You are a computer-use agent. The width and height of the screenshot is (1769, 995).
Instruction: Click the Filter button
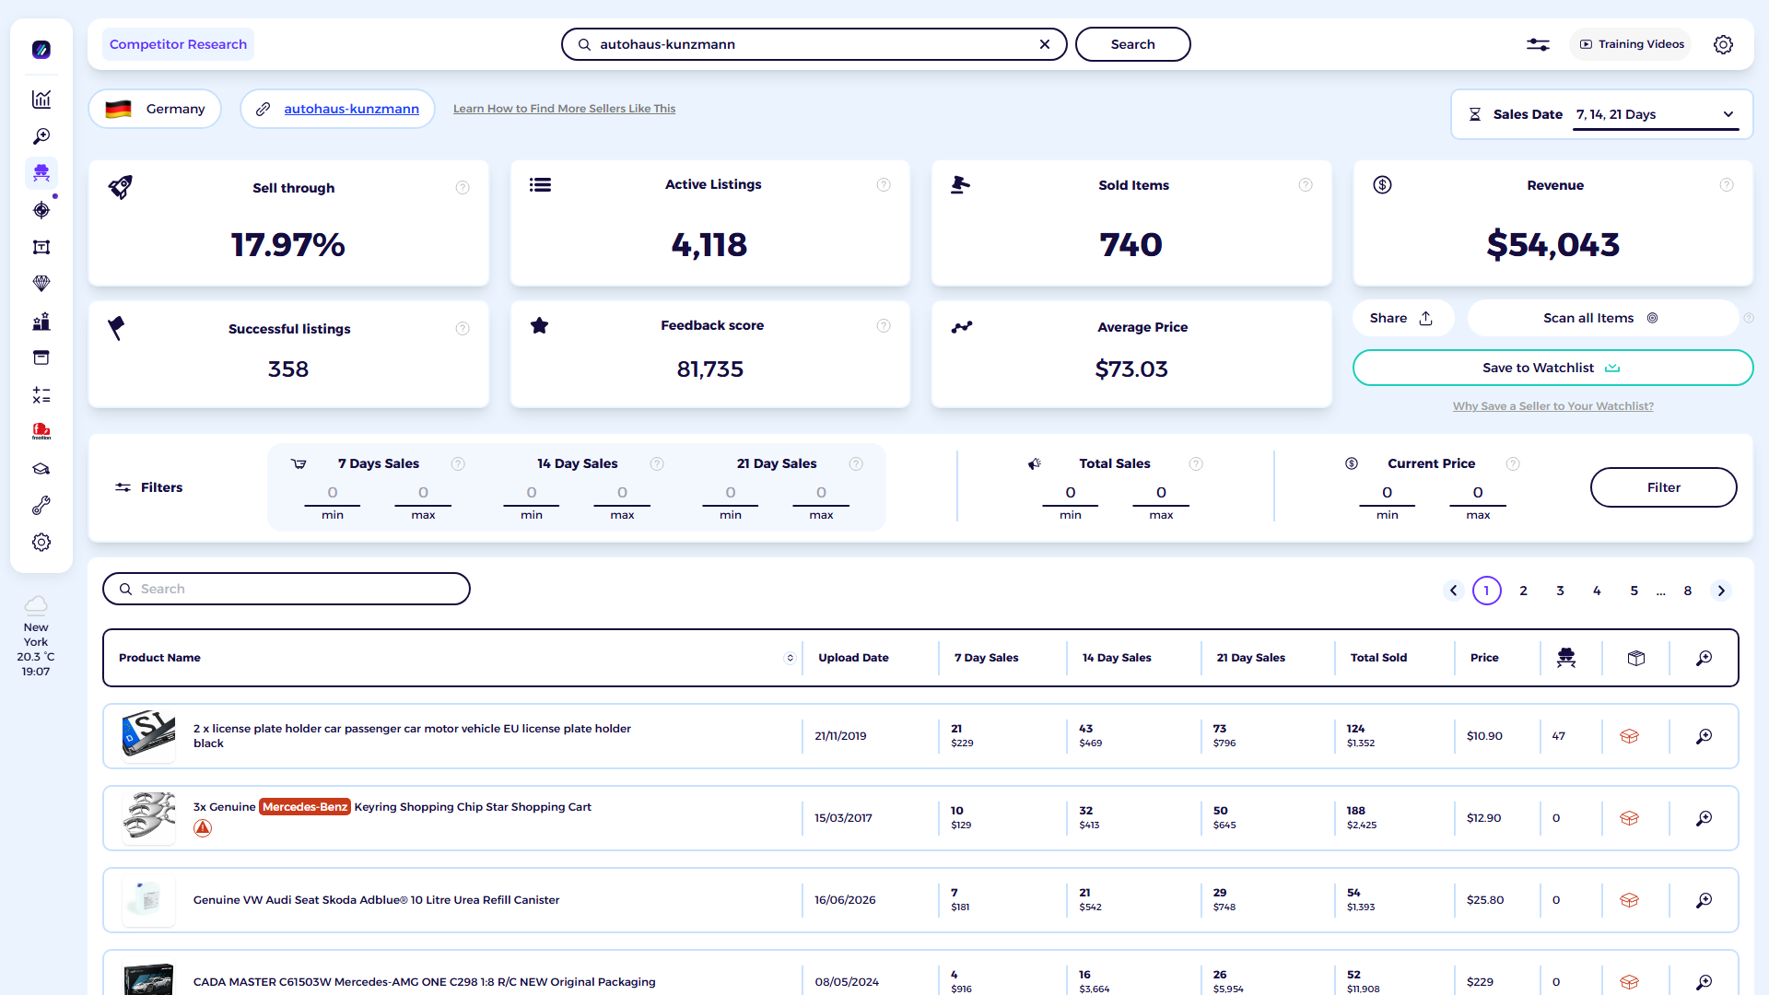point(1663,487)
